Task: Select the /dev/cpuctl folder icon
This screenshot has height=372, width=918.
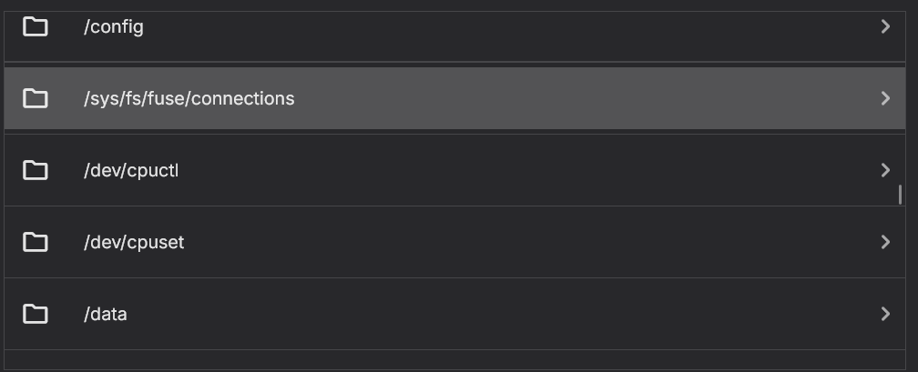Action: (x=36, y=170)
